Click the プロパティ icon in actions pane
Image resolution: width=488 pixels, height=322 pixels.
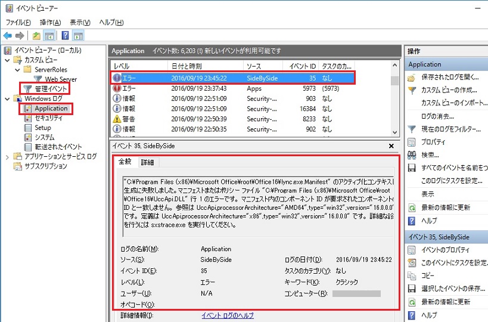click(x=412, y=143)
